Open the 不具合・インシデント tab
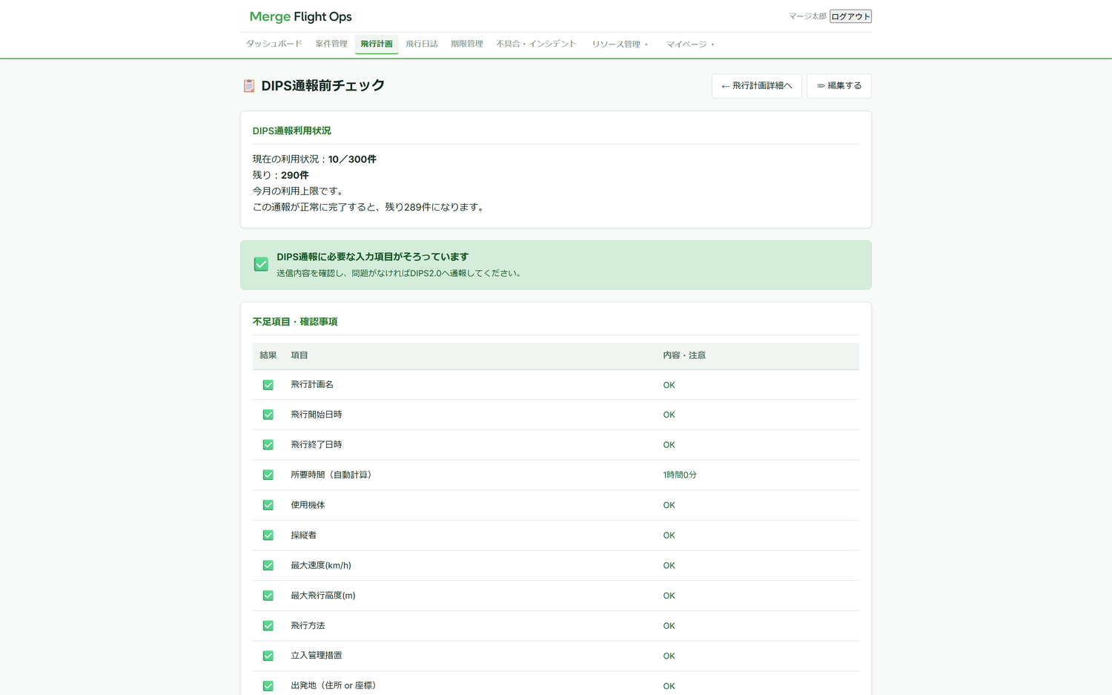 [537, 44]
